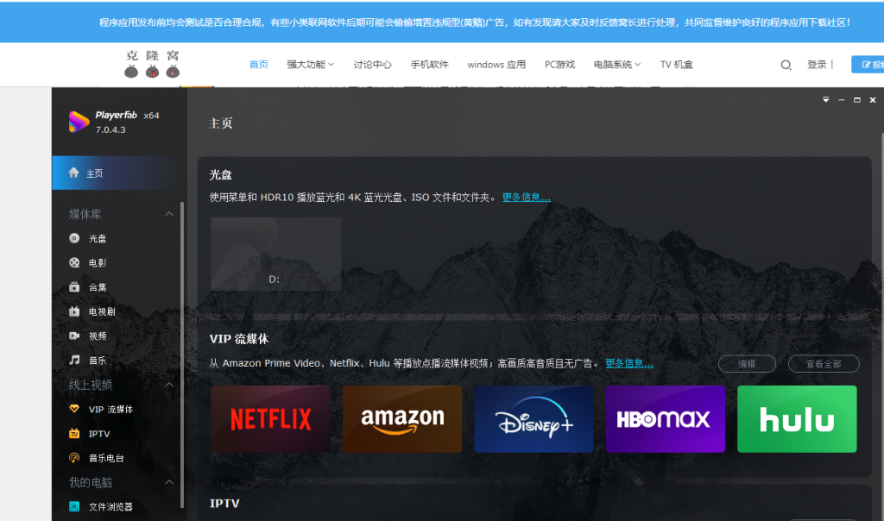
Task: Open the PlayerFab title bar dropdown menu icon
Action: click(x=826, y=100)
